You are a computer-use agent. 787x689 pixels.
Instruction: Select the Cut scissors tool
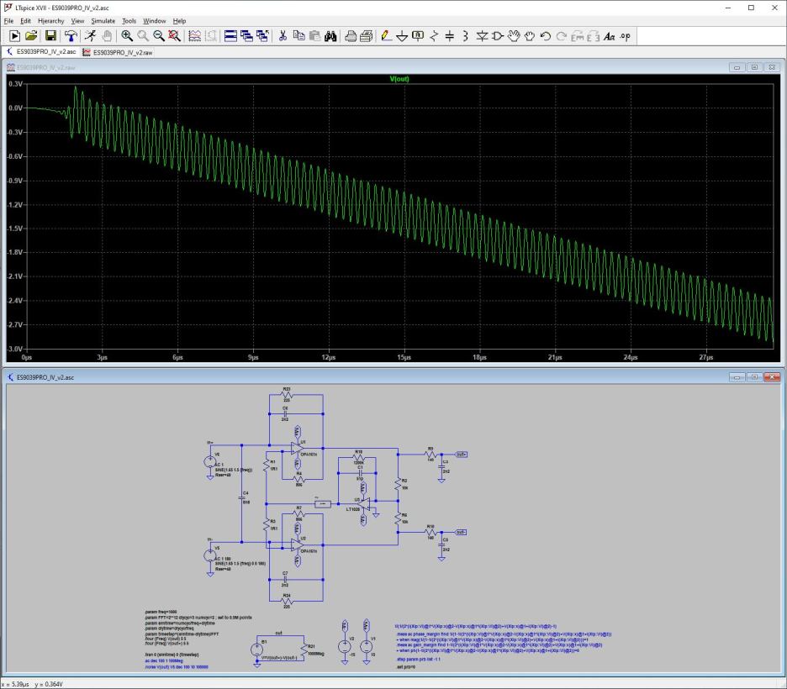coord(283,36)
